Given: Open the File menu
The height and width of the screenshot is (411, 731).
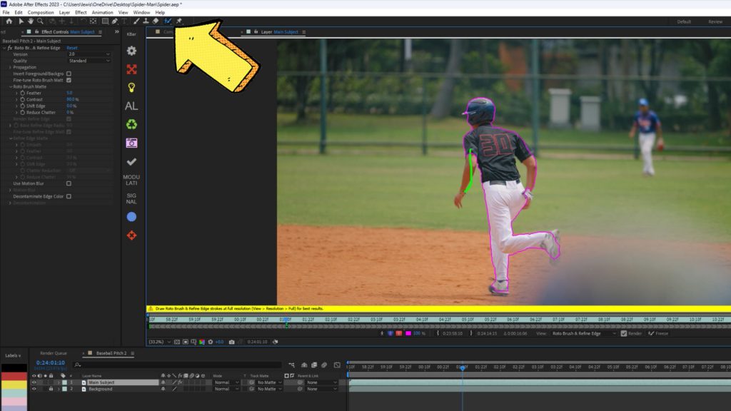Looking at the screenshot, I should coord(6,13).
